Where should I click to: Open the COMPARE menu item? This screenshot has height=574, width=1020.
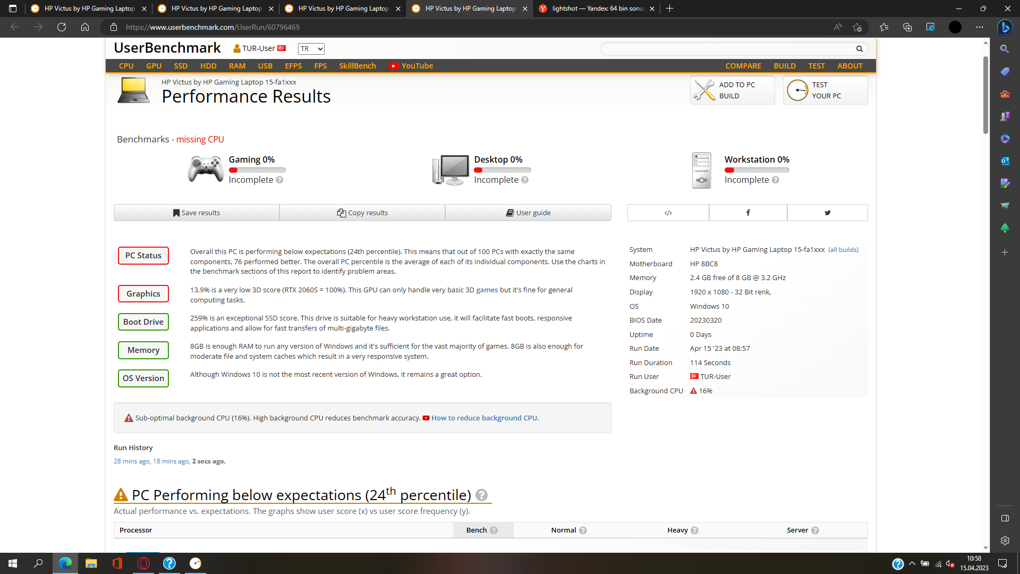click(x=743, y=66)
